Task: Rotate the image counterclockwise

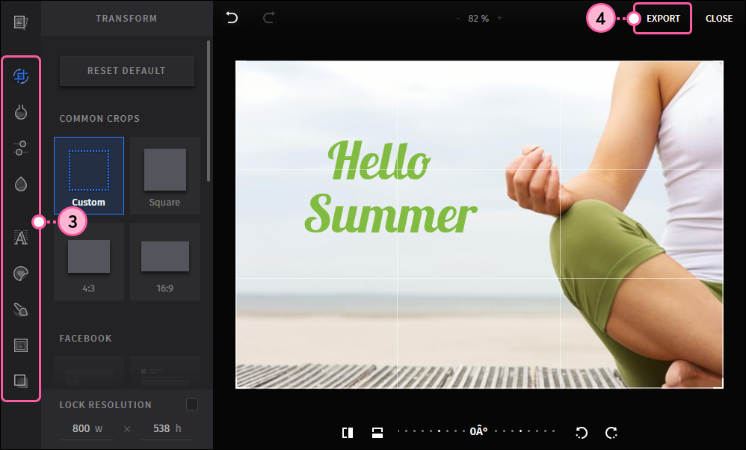Action: [582, 432]
